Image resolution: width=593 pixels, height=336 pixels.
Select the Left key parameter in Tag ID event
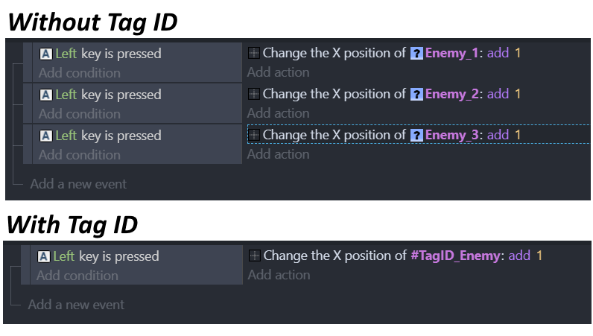tap(64, 256)
